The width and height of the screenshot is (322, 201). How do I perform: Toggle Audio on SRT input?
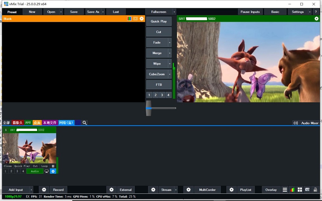click(35, 171)
